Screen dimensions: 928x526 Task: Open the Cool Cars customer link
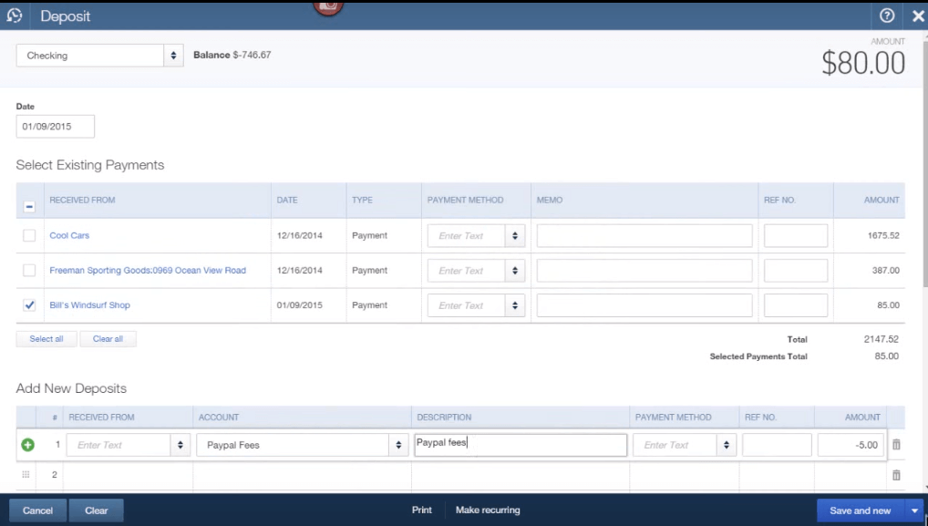69,235
